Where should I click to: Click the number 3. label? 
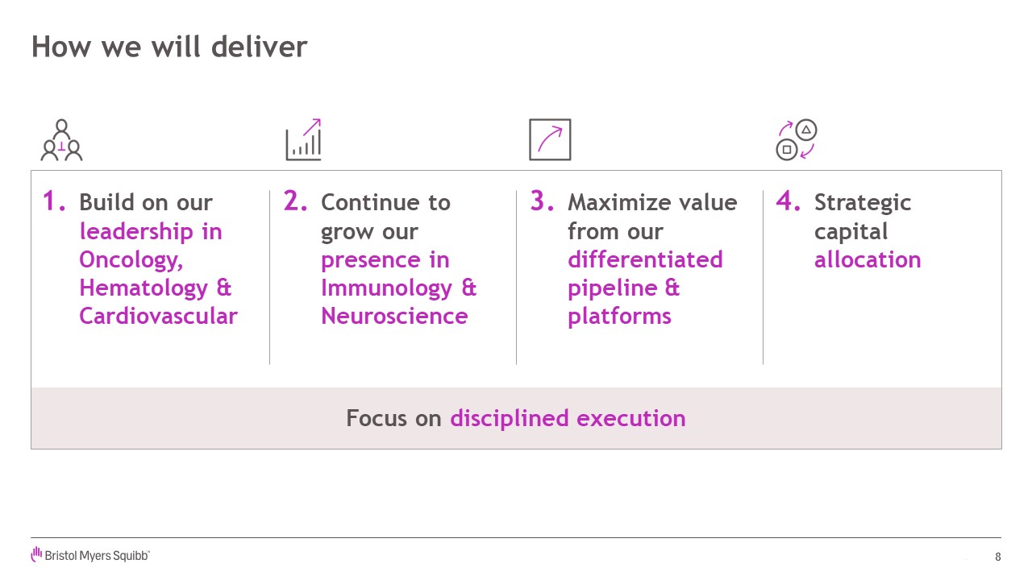543,201
